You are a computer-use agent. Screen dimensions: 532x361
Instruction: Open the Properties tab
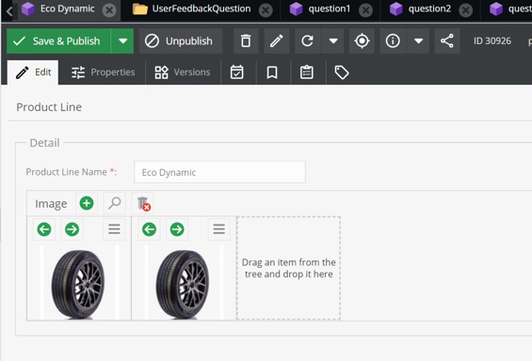pos(103,72)
